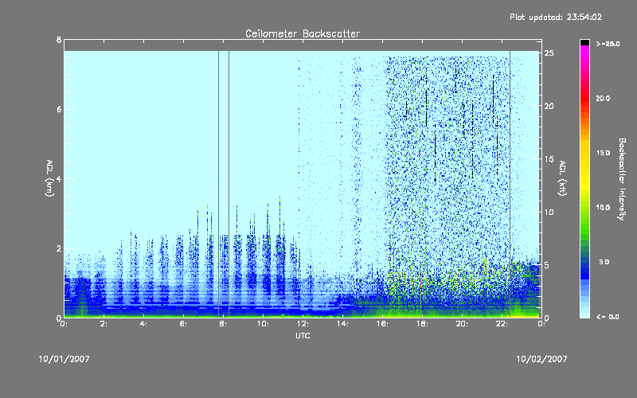Click the '<= 0.0' colorbar minimum label
The width and height of the screenshot is (637, 398).
tap(608, 317)
